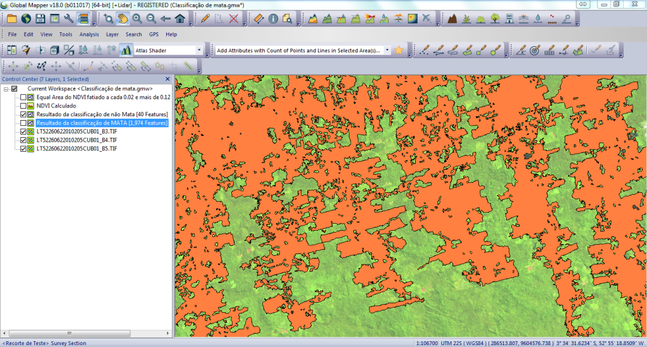Open the Add Attributes favorites dropdown
647x347 pixels.
387,50
